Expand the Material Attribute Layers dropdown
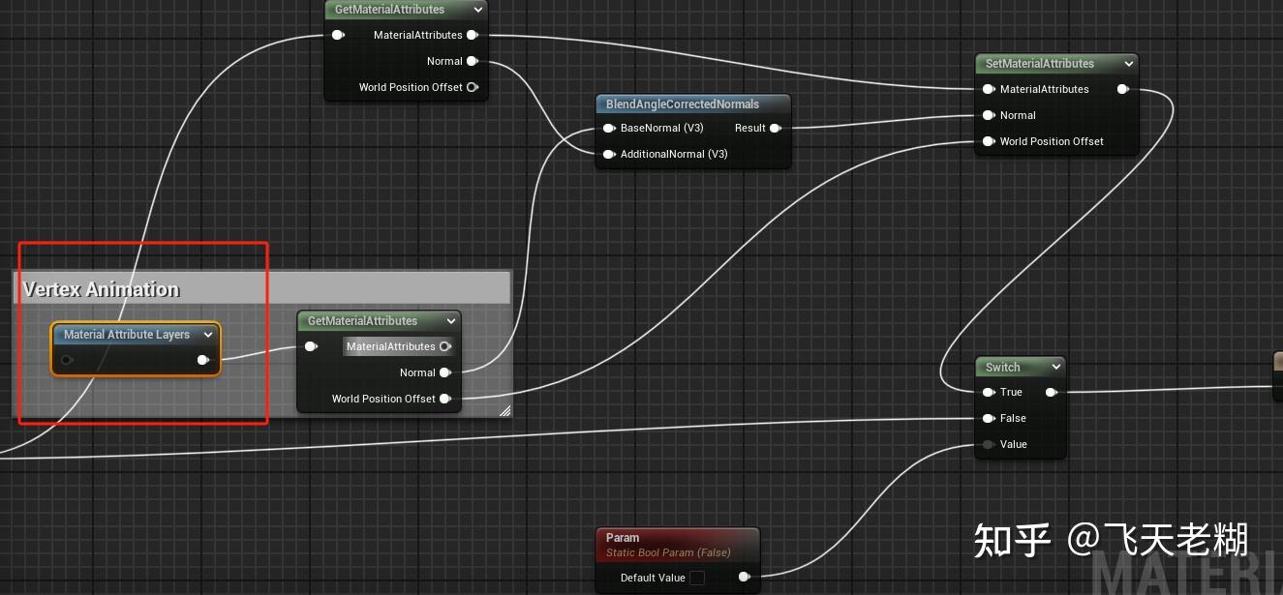 pyautogui.click(x=208, y=334)
